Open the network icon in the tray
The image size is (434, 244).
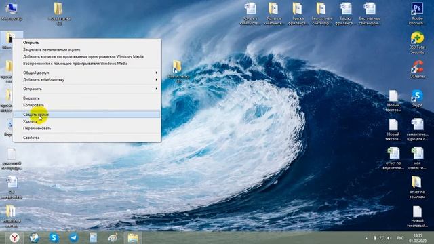coord(382,238)
